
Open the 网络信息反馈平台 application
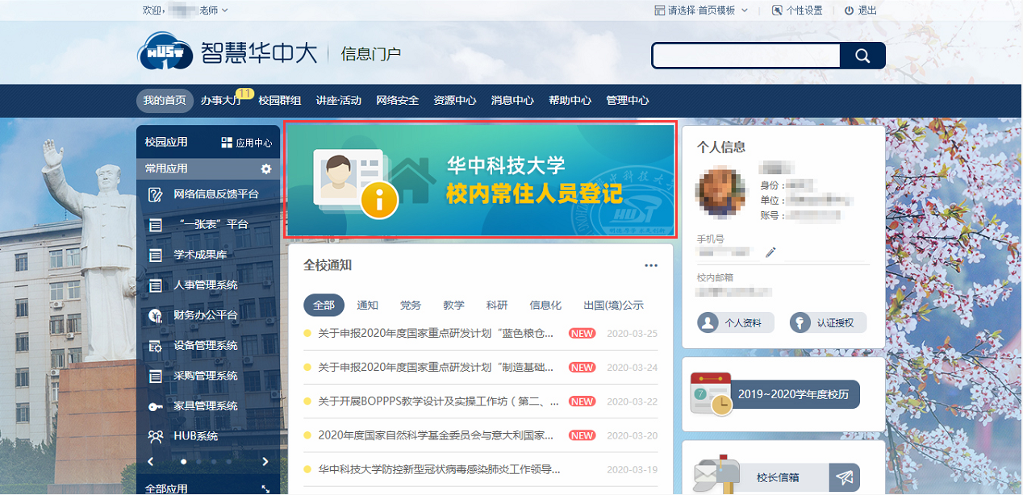click(215, 194)
